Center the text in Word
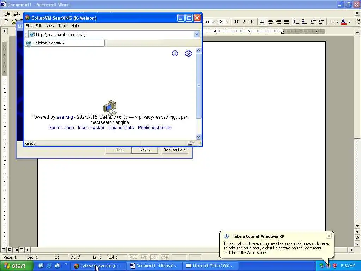This screenshot has width=361, height=271. (270, 22)
